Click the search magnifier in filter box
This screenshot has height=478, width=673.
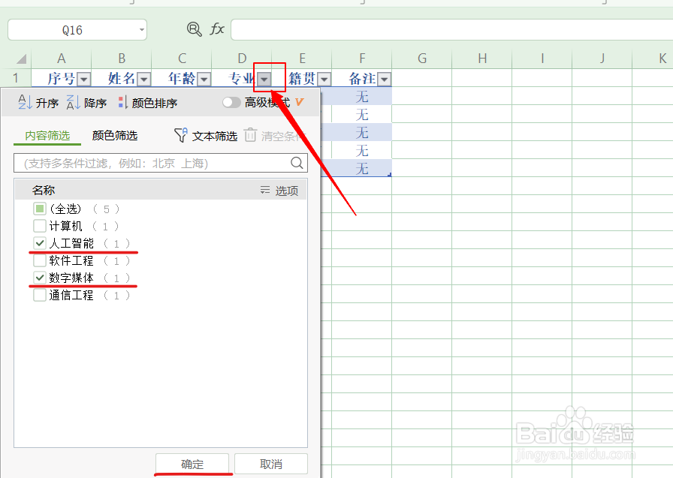(x=297, y=163)
